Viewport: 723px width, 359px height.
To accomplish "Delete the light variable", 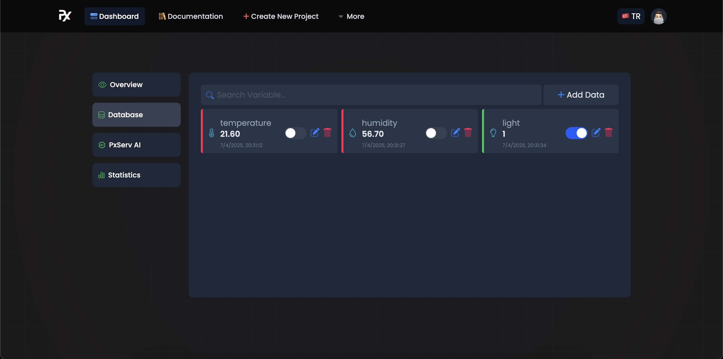I will point(609,132).
